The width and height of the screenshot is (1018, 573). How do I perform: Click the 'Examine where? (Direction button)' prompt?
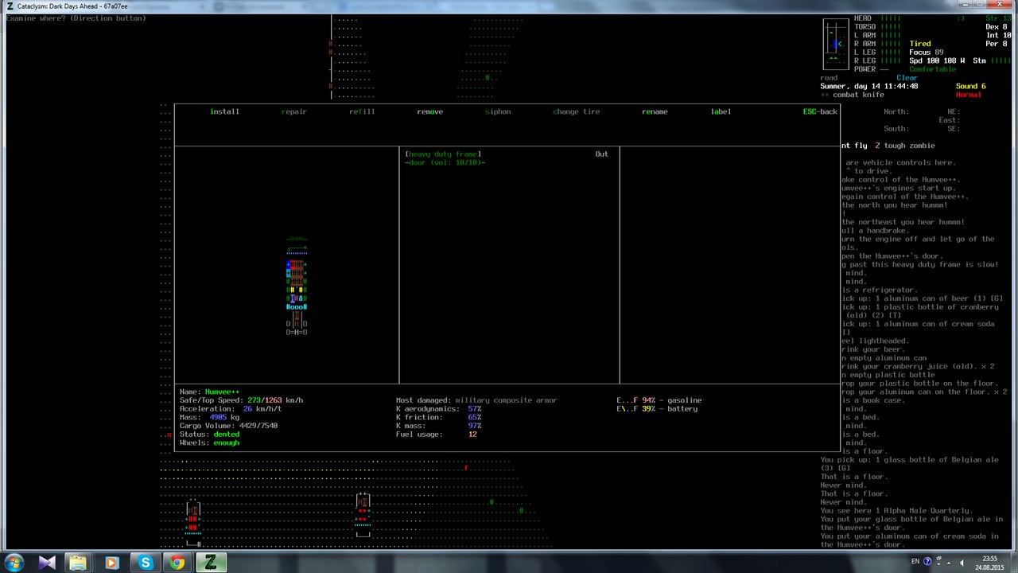[x=76, y=18]
